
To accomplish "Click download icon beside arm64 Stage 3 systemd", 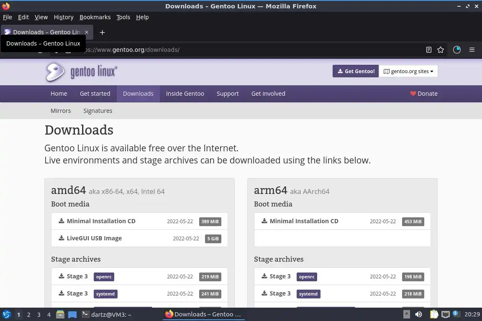I will pyautogui.click(x=264, y=293).
